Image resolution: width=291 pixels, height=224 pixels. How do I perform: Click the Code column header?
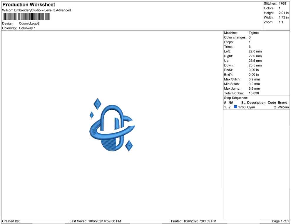click(x=272, y=103)
